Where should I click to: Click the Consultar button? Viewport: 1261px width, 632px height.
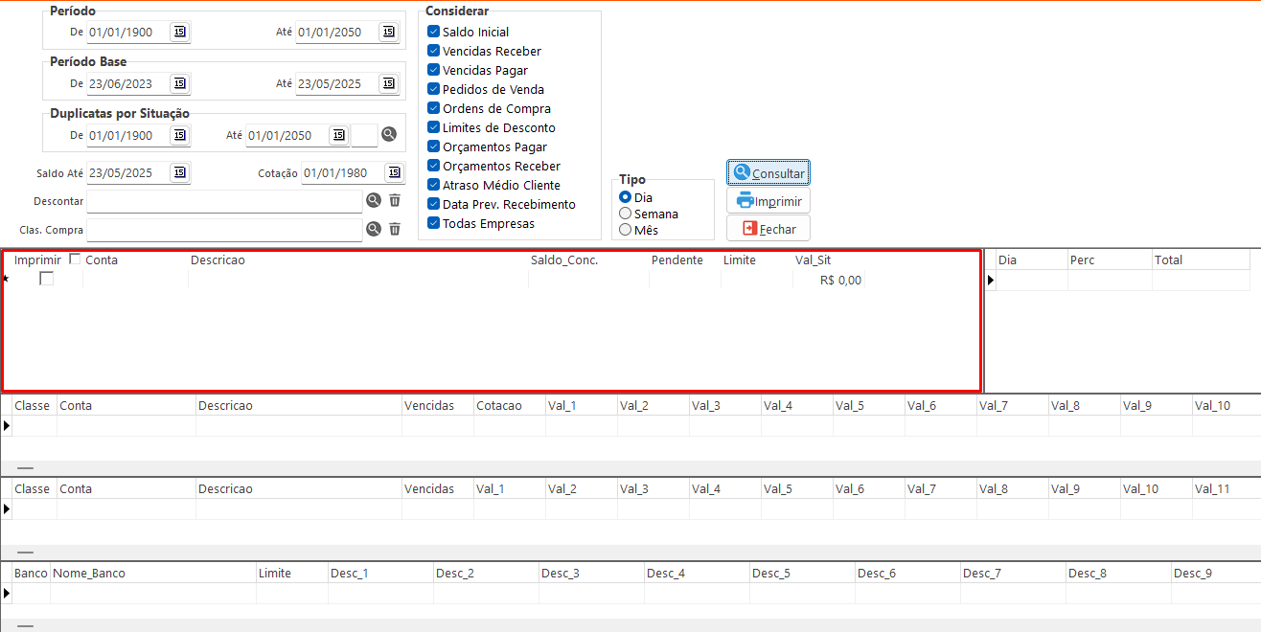point(768,173)
